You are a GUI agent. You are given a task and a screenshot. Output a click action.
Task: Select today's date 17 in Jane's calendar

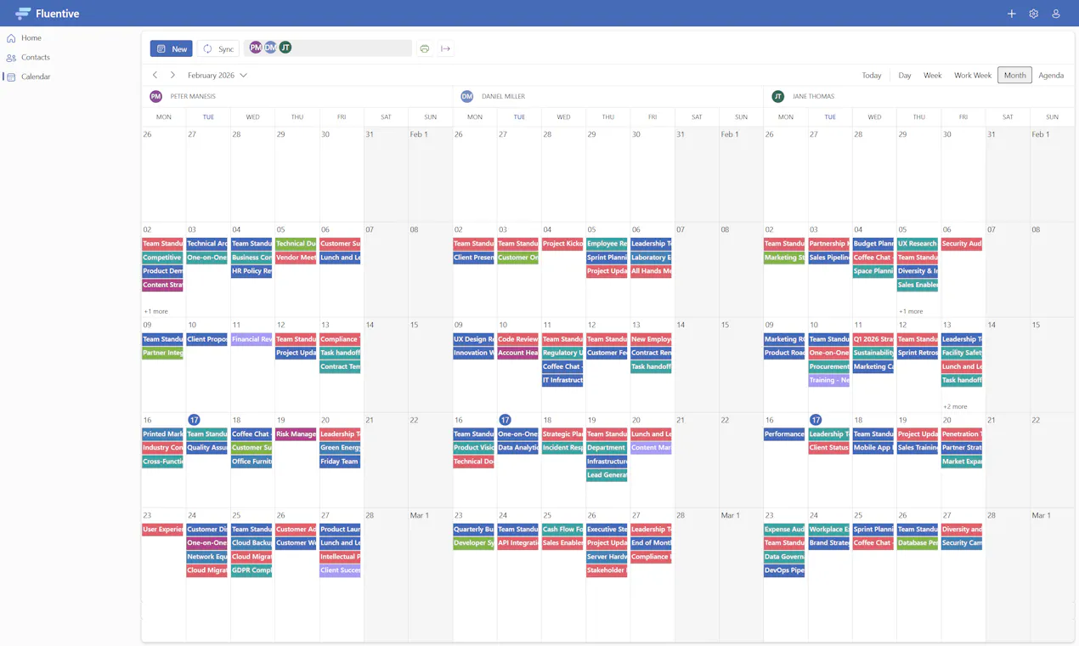816,420
